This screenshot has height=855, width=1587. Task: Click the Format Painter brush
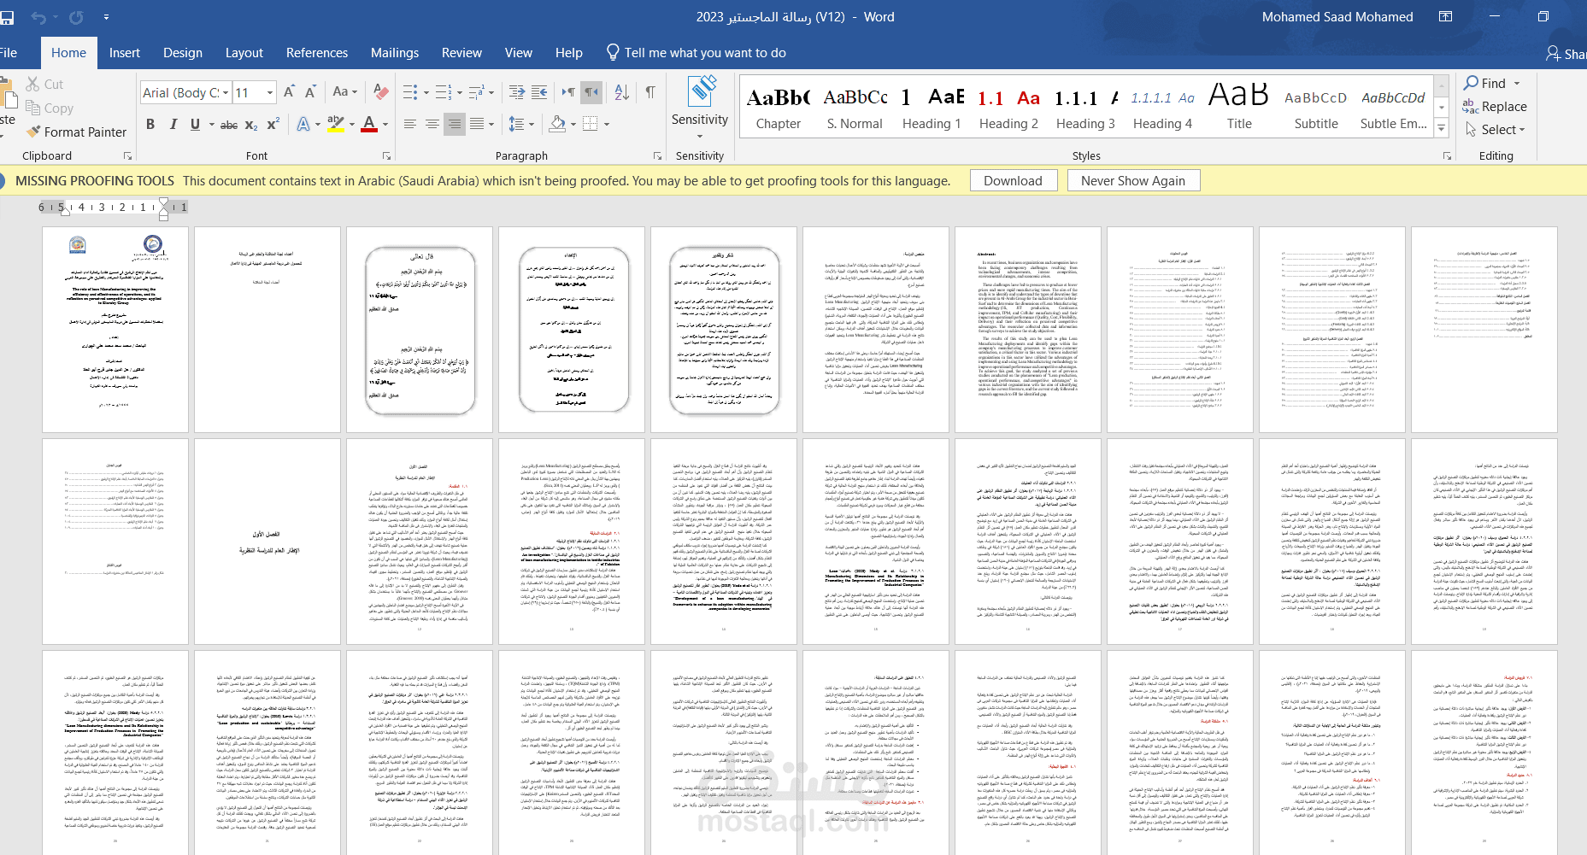pyautogui.click(x=34, y=132)
